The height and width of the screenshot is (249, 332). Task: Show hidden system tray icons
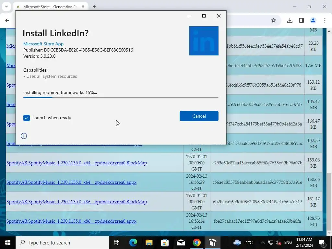tap(263, 243)
